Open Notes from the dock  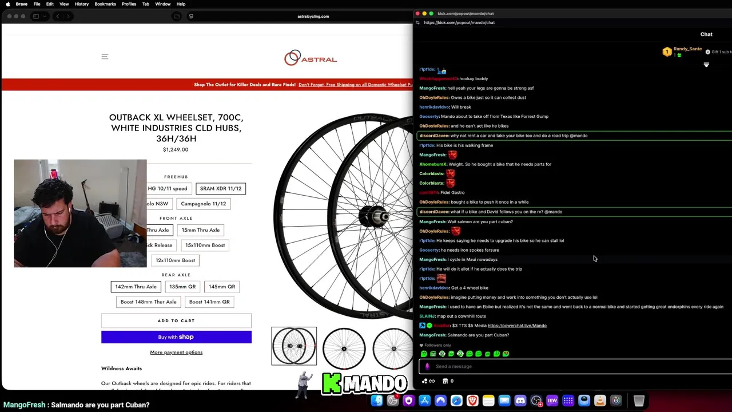[x=488, y=401]
